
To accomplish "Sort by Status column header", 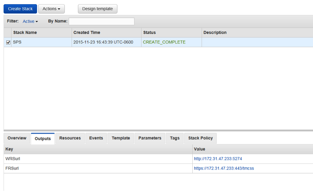I will (149, 33).
